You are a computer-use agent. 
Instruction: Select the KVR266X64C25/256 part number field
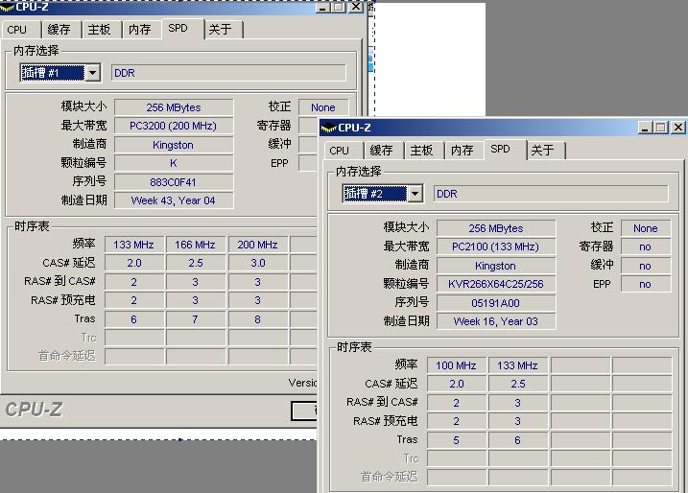[x=496, y=284]
